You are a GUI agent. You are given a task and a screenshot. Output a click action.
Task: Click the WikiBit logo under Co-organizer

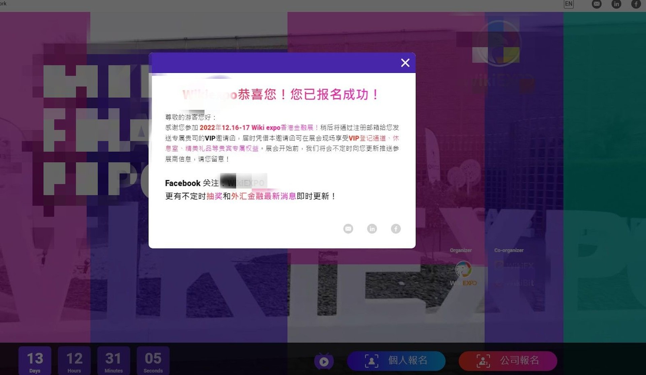(x=514, y=283)
